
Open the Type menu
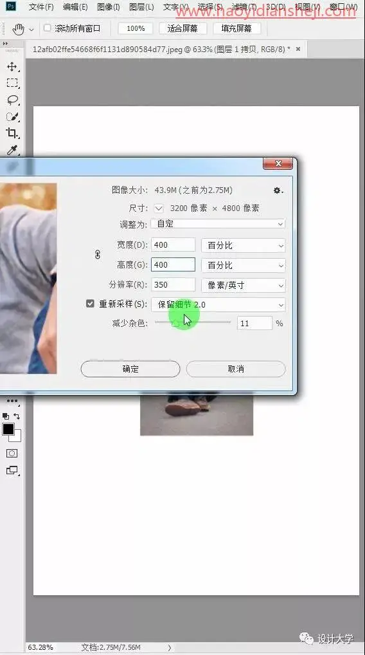(x=175, y=7)
